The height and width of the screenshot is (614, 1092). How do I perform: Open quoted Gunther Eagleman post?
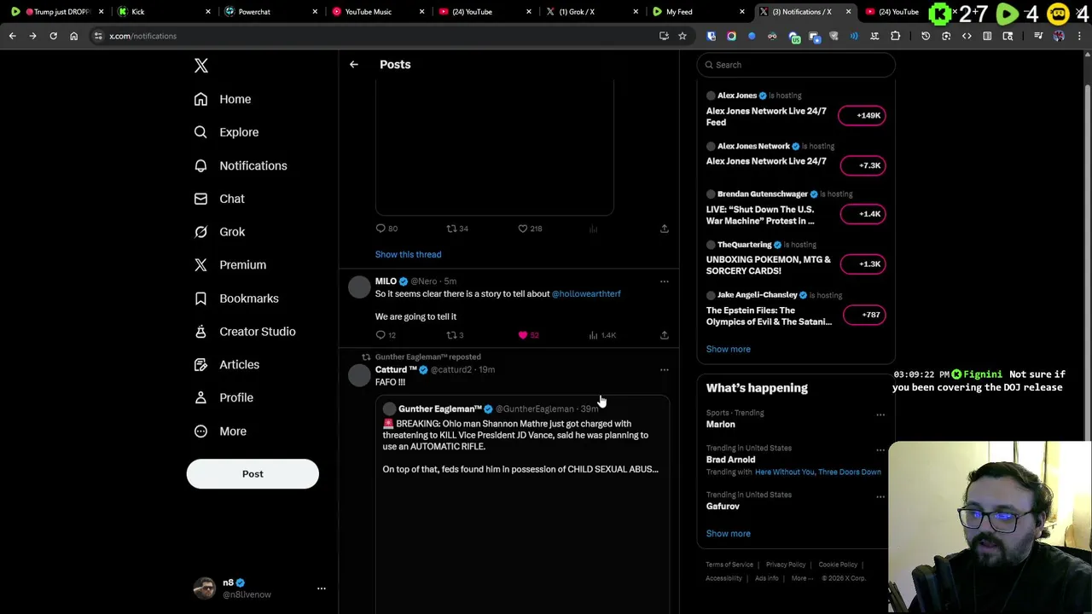[x=522, y=503]
